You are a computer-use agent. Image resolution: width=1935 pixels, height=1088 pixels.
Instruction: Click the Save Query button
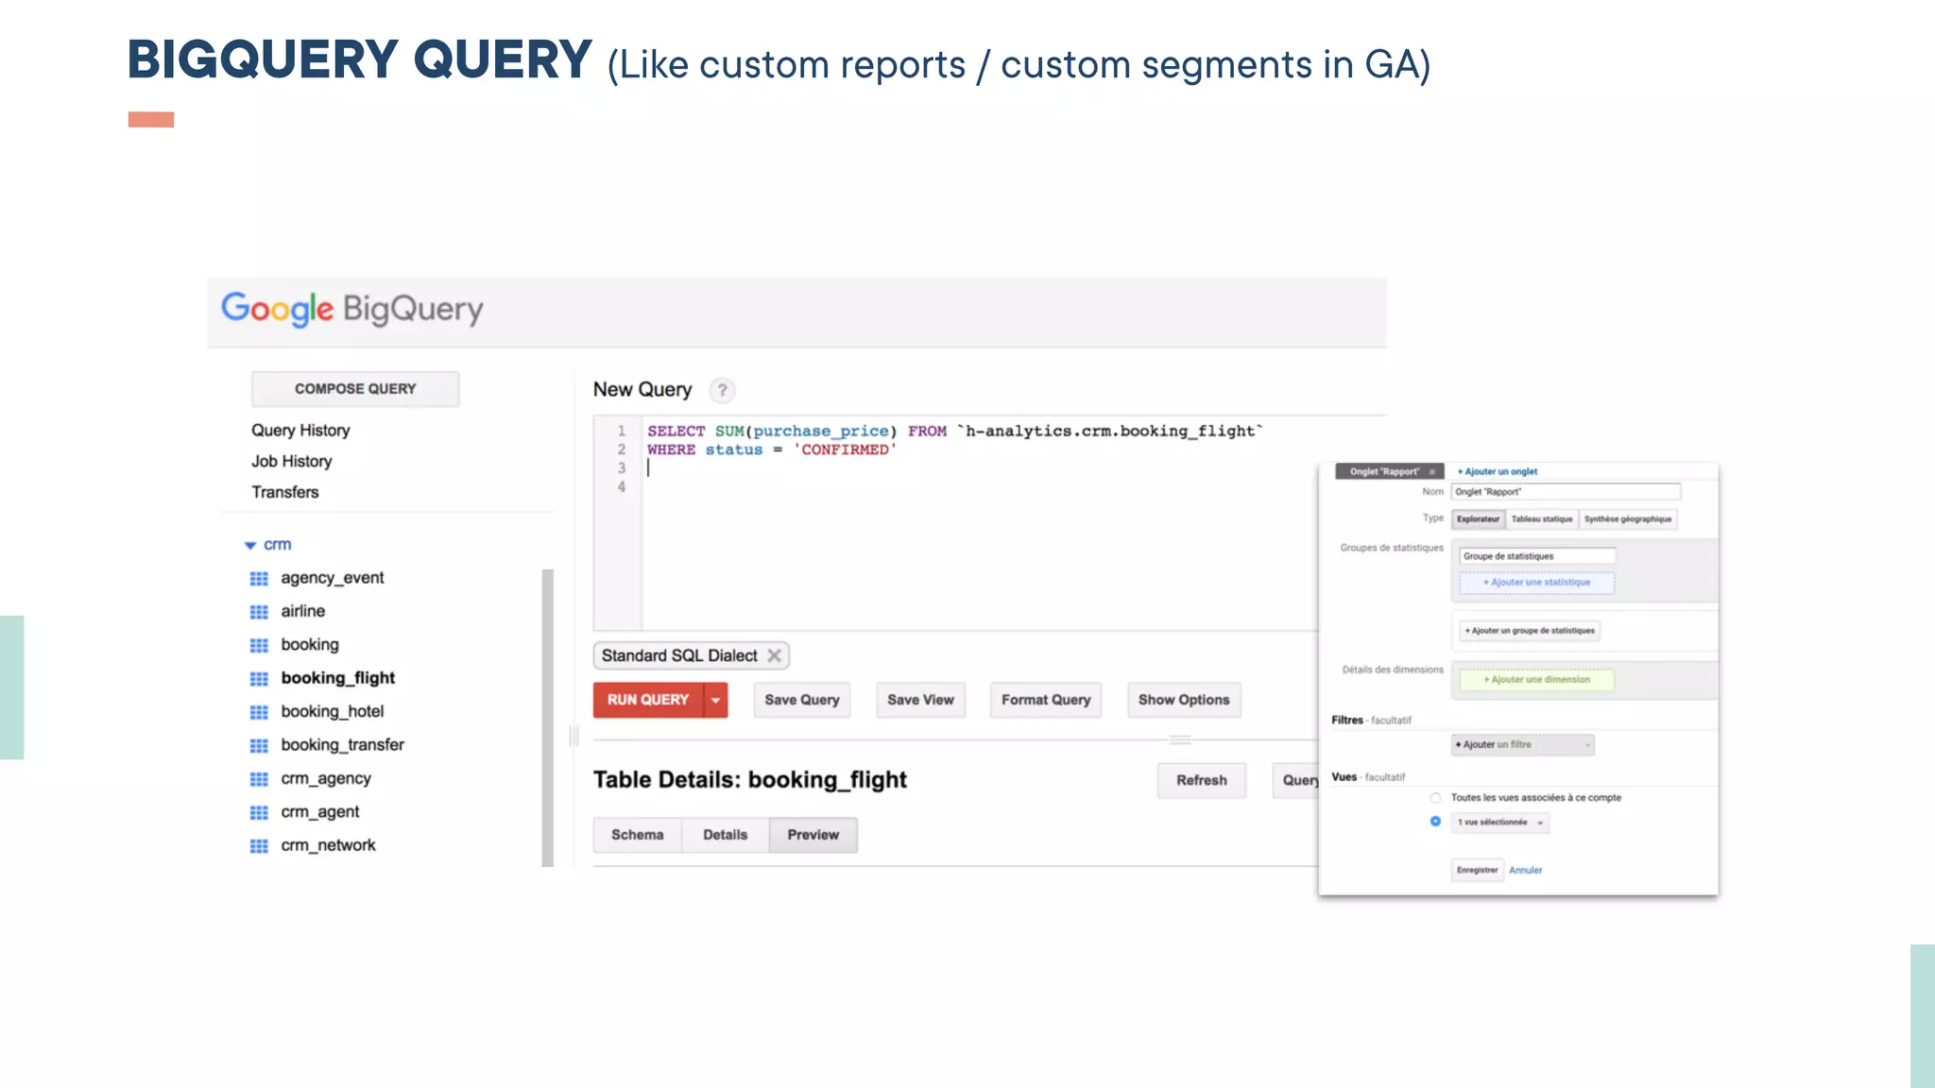tap(802, 700)
